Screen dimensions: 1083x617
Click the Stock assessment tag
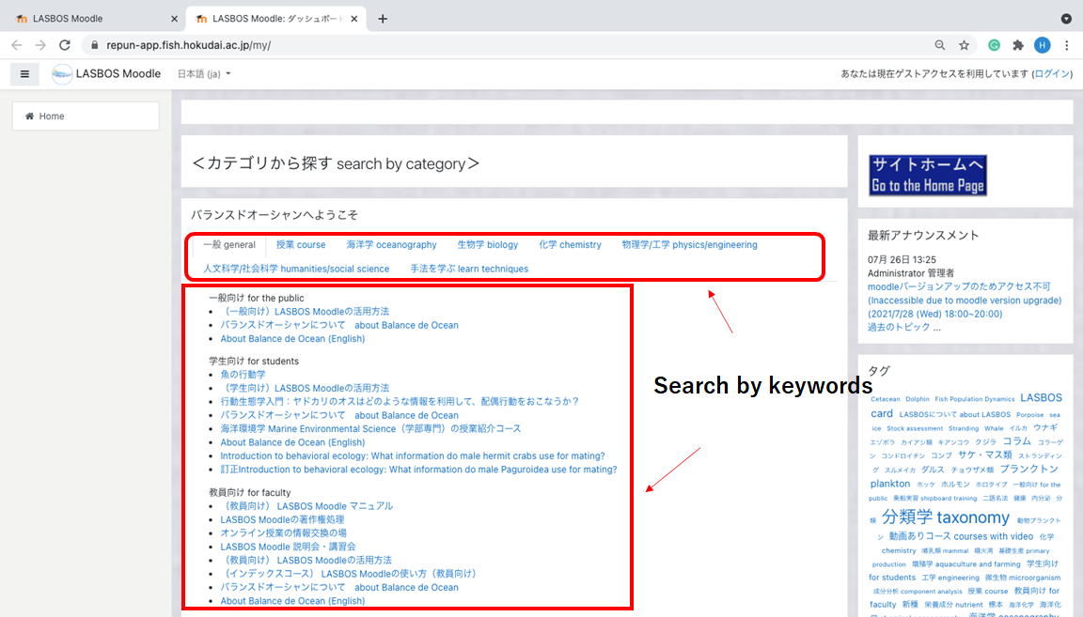click(915, 428)
